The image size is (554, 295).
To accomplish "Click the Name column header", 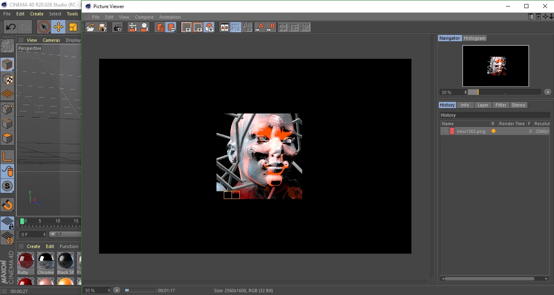I will point(465,124).
